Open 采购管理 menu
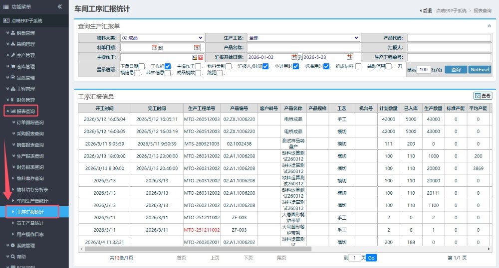 point(25,44)
